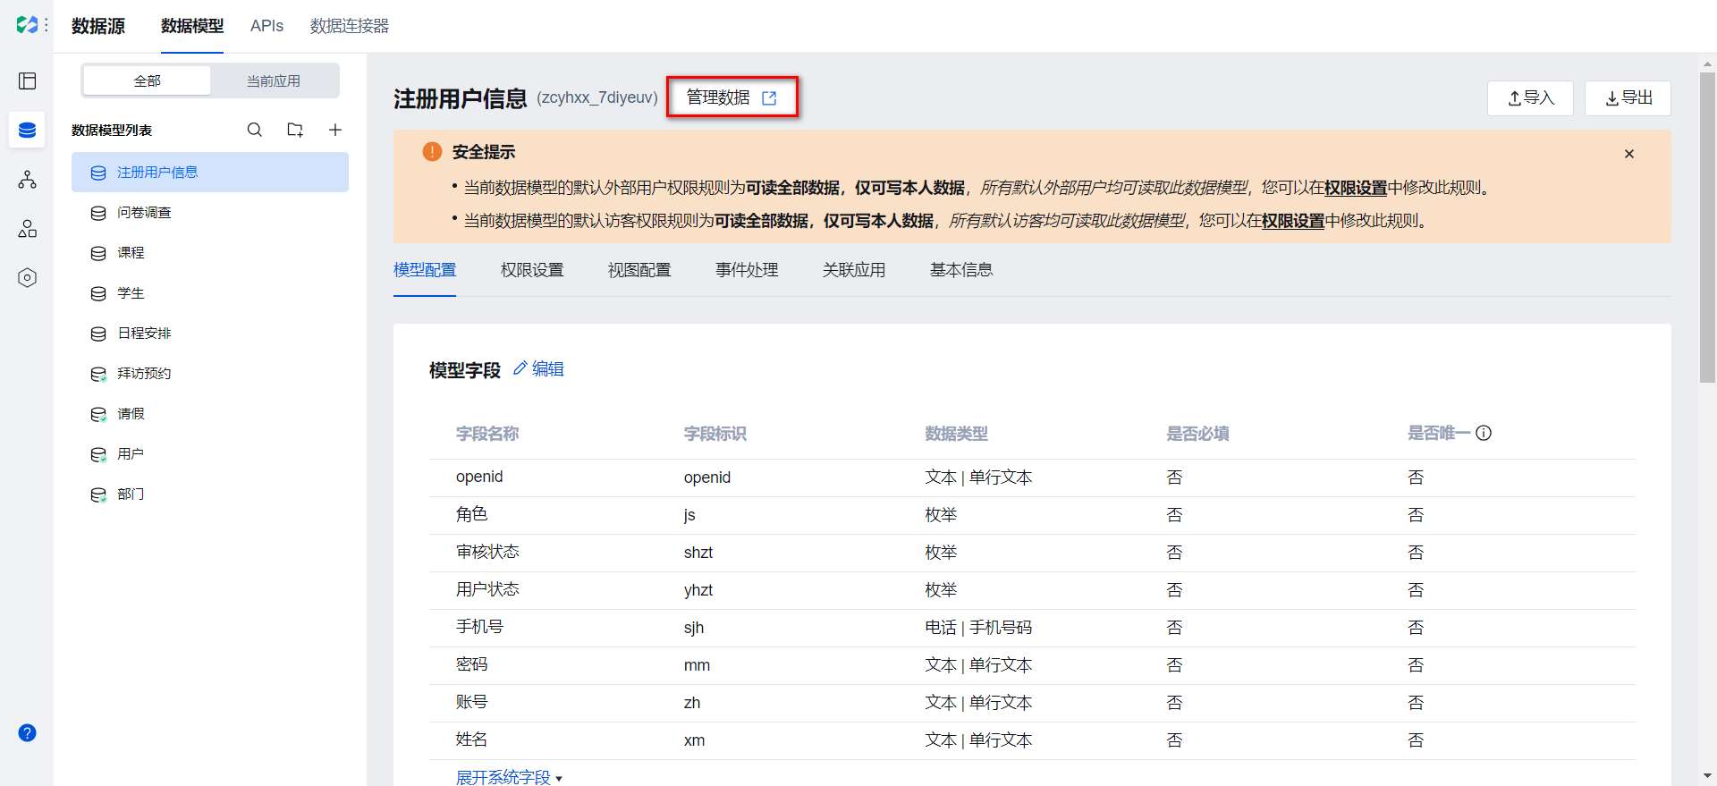Click the 密码 field name cell

tap(471, 665)
